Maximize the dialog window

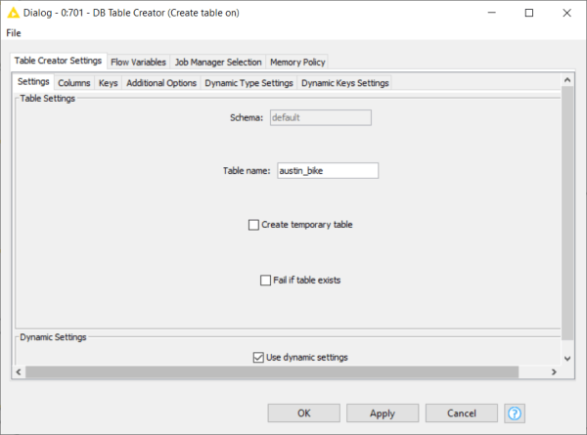coord(529,13)
